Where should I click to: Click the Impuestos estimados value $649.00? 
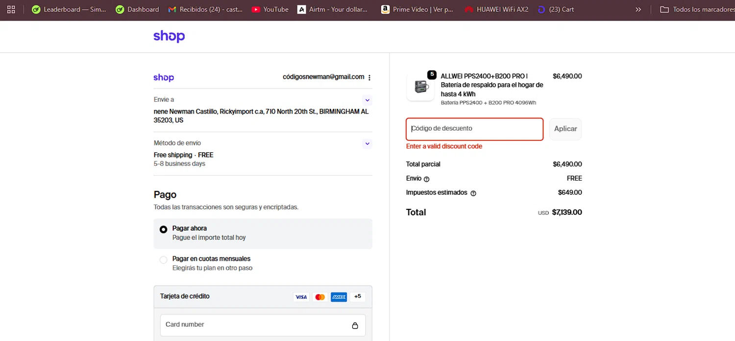click(x=570, y=193)
